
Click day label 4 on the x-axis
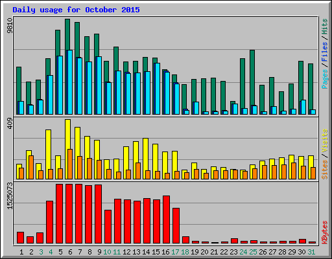point(51,252)
